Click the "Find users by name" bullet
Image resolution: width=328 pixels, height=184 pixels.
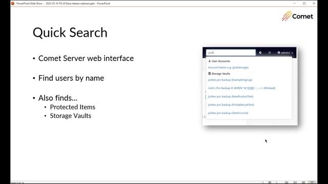[71, 78]
